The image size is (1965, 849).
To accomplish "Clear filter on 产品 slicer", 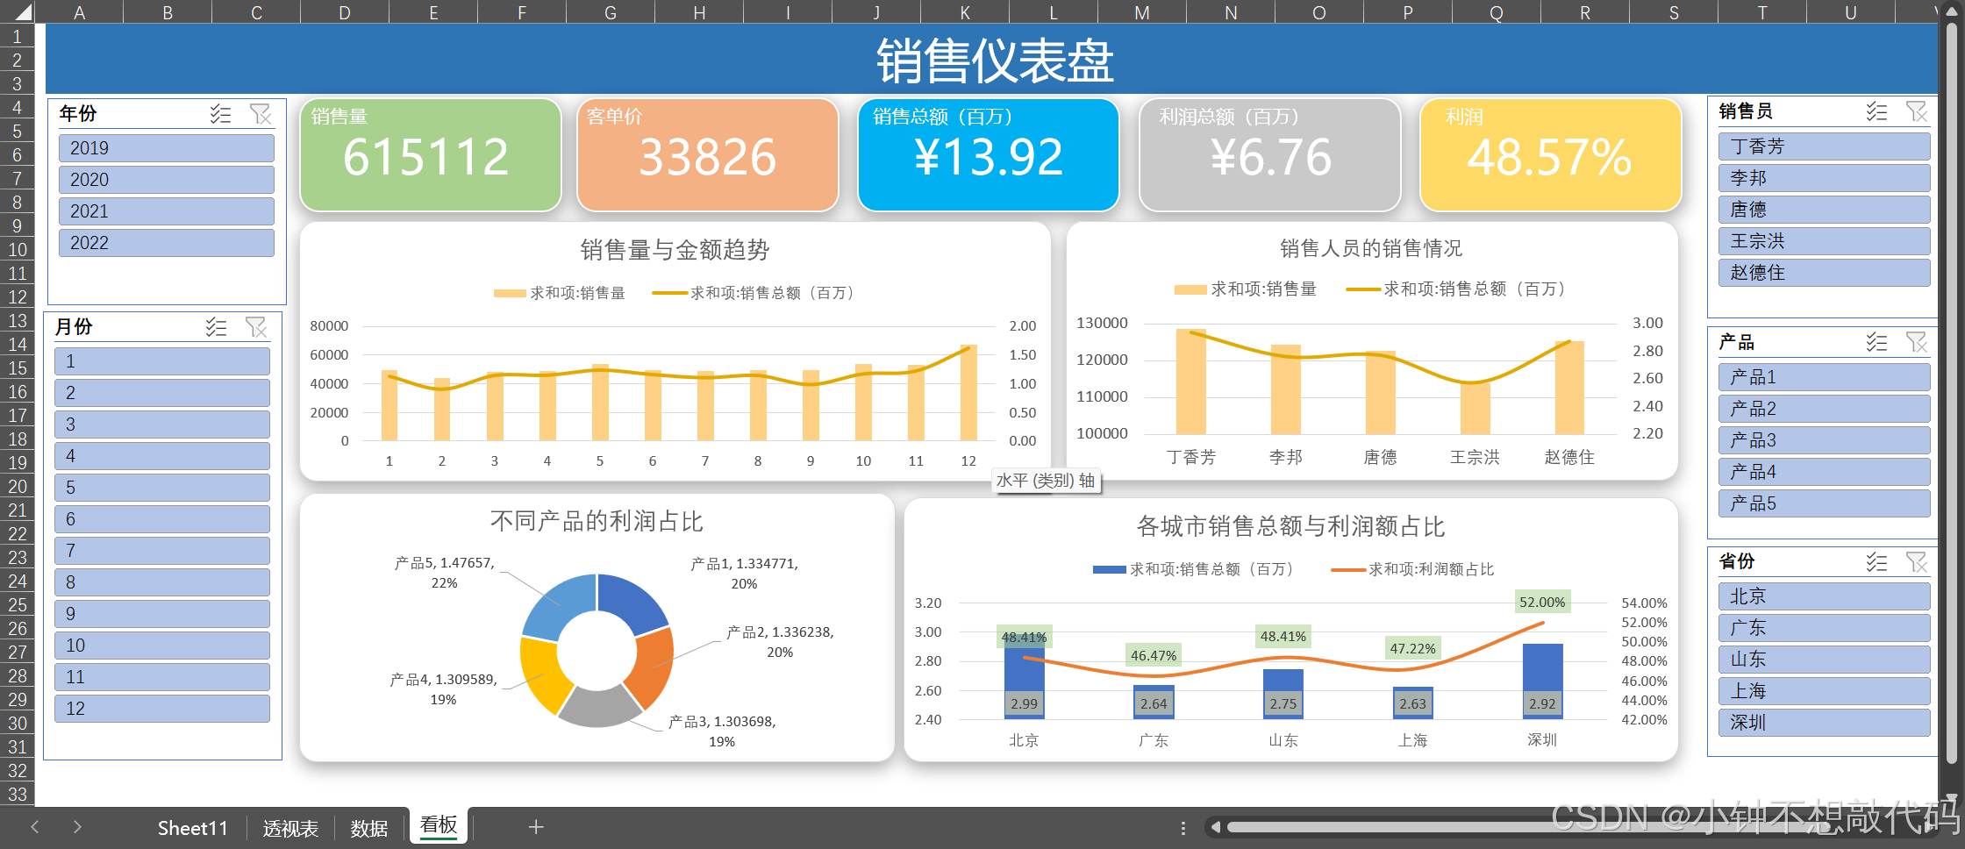I will coord(1917,342).
